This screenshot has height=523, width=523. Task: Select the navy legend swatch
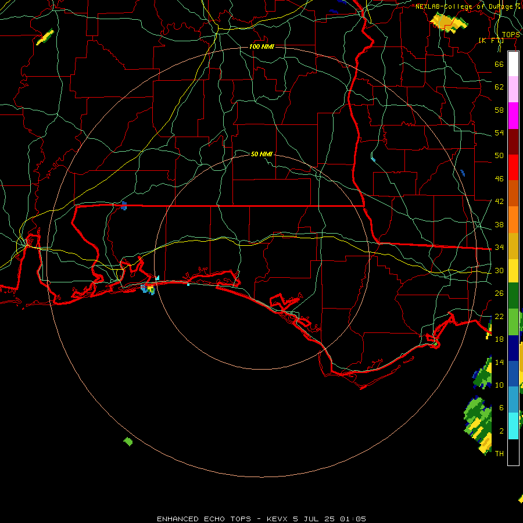513,348
